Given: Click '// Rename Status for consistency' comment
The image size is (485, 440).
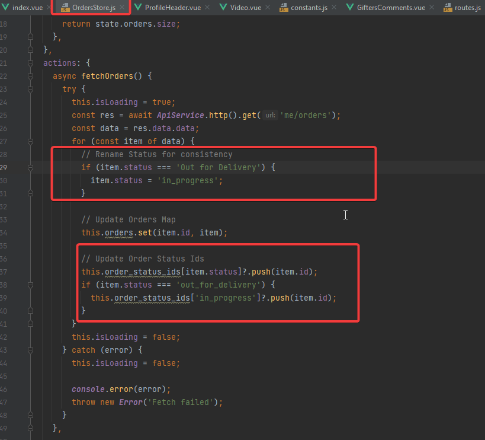Looking at the screenshot, I should tap(157, 155).
